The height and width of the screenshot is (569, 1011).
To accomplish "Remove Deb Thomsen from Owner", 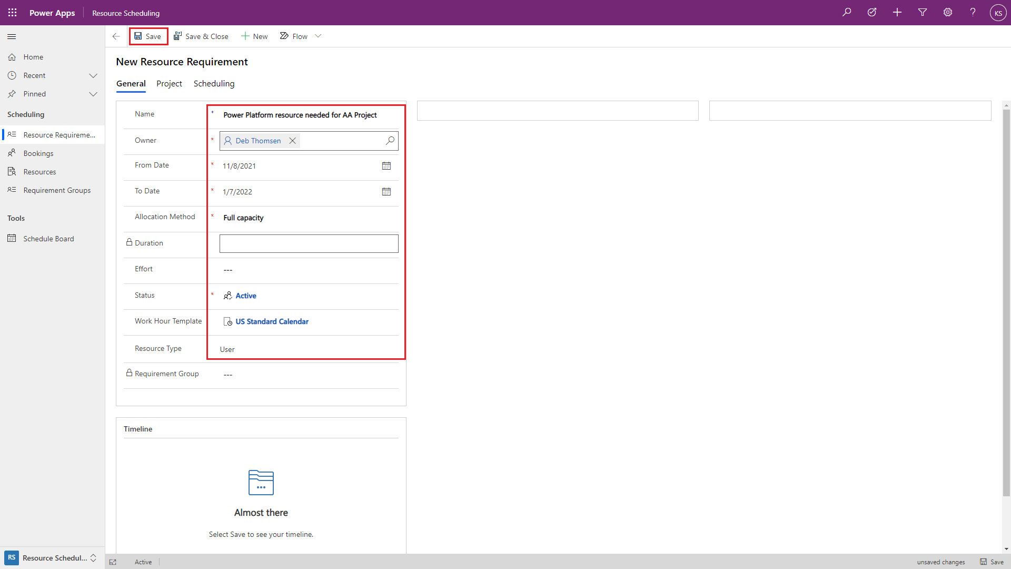I will (x=292, y=141).
